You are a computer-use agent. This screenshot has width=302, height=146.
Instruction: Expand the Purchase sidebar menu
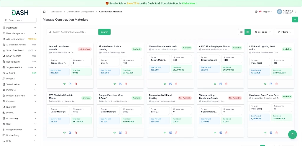[x=19, y=90]
